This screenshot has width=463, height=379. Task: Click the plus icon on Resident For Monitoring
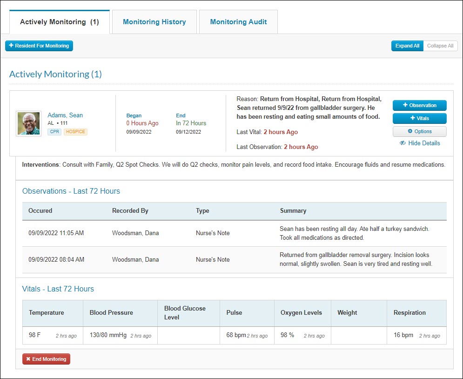click(x=11, y=46)
